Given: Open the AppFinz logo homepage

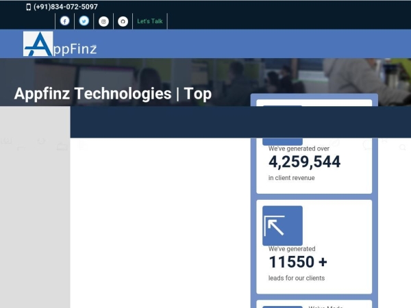Looking at the screenshot, I should click(60, 44).
